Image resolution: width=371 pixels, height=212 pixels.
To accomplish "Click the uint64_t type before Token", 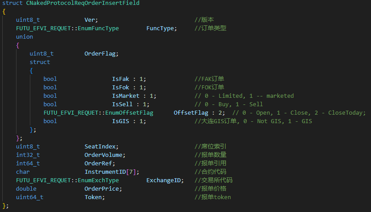I will pyautogui.click(x=29, y=197).
